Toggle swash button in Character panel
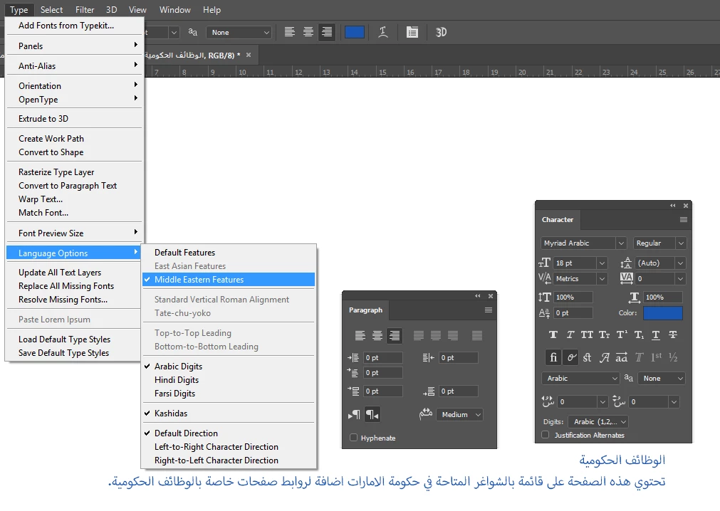720x511 pixels. coord(605,357)
